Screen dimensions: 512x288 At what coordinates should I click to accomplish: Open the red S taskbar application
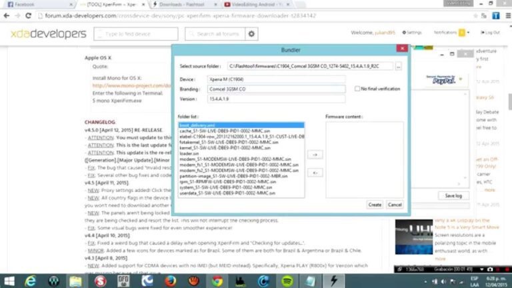point(100,281)
